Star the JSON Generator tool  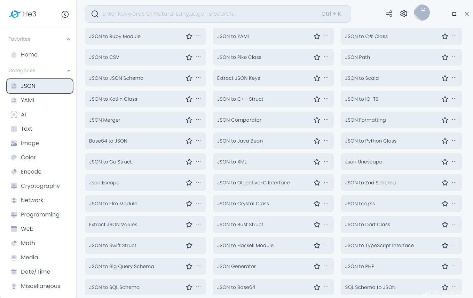pyautogui.click(x=317, y=266)
